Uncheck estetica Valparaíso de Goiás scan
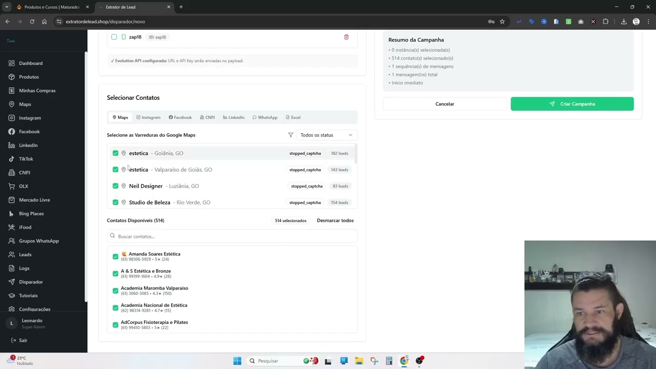 coord(115,170)
